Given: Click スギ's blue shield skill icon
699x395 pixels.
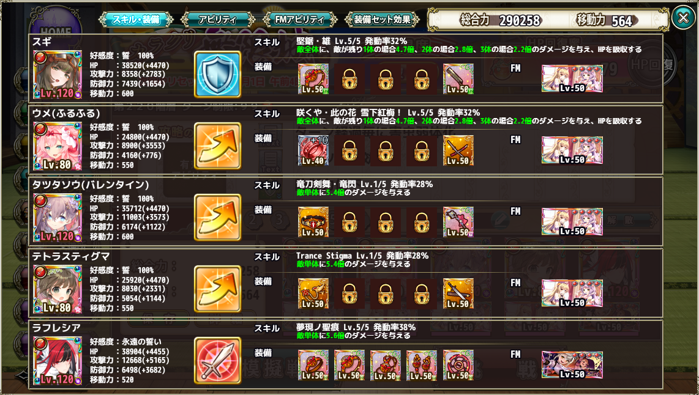Looking at the screenshot, I should tap(217, 74).
